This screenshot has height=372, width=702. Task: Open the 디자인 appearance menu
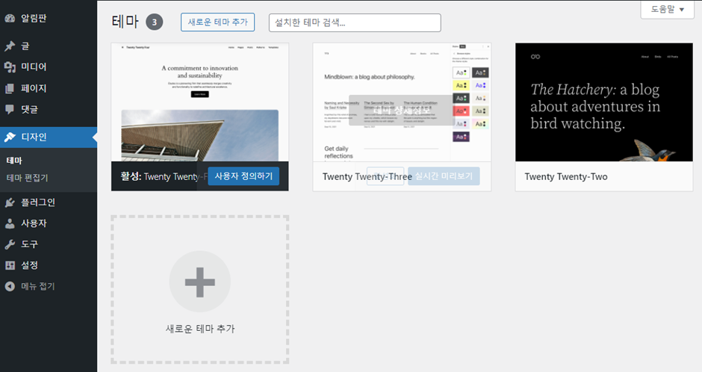[34, 137]
